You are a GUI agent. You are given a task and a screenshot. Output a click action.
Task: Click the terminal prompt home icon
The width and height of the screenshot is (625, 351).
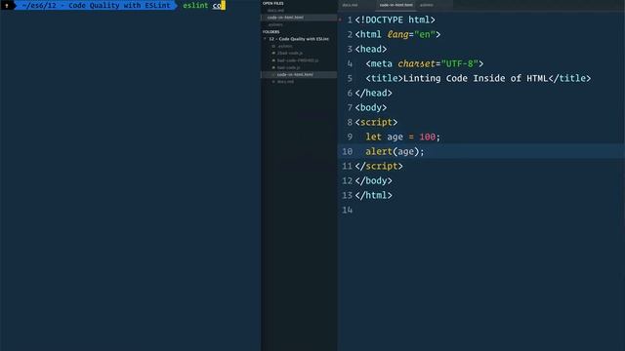tap(7, 6)
